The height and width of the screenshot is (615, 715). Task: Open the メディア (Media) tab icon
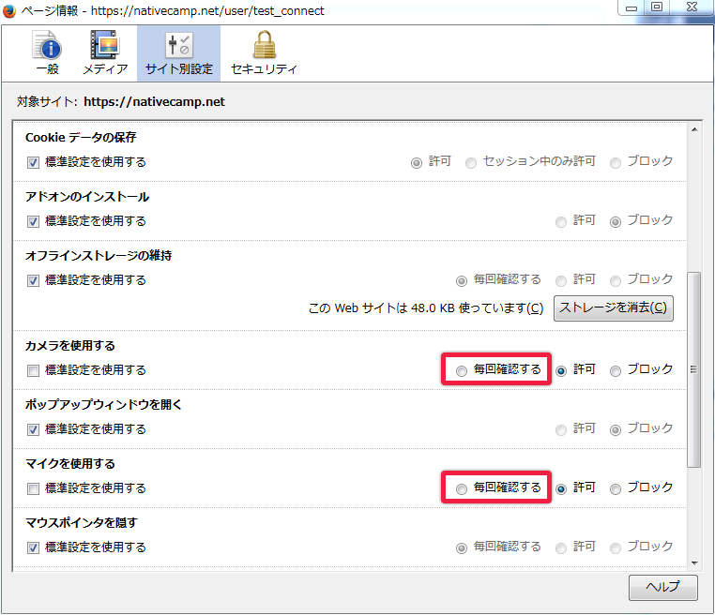(x=105, y=52)
